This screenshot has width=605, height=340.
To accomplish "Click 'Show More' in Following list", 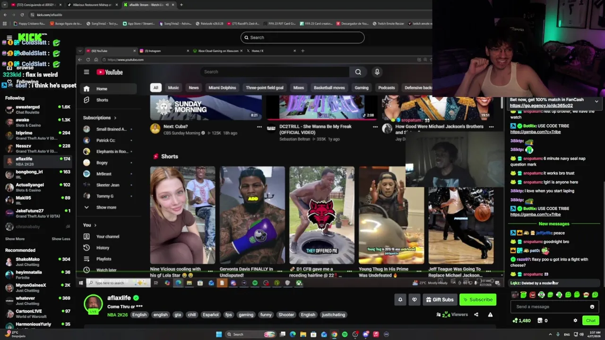I will 15,239.
